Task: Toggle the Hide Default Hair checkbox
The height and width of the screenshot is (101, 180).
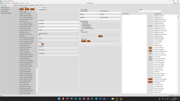Action: 48,33
